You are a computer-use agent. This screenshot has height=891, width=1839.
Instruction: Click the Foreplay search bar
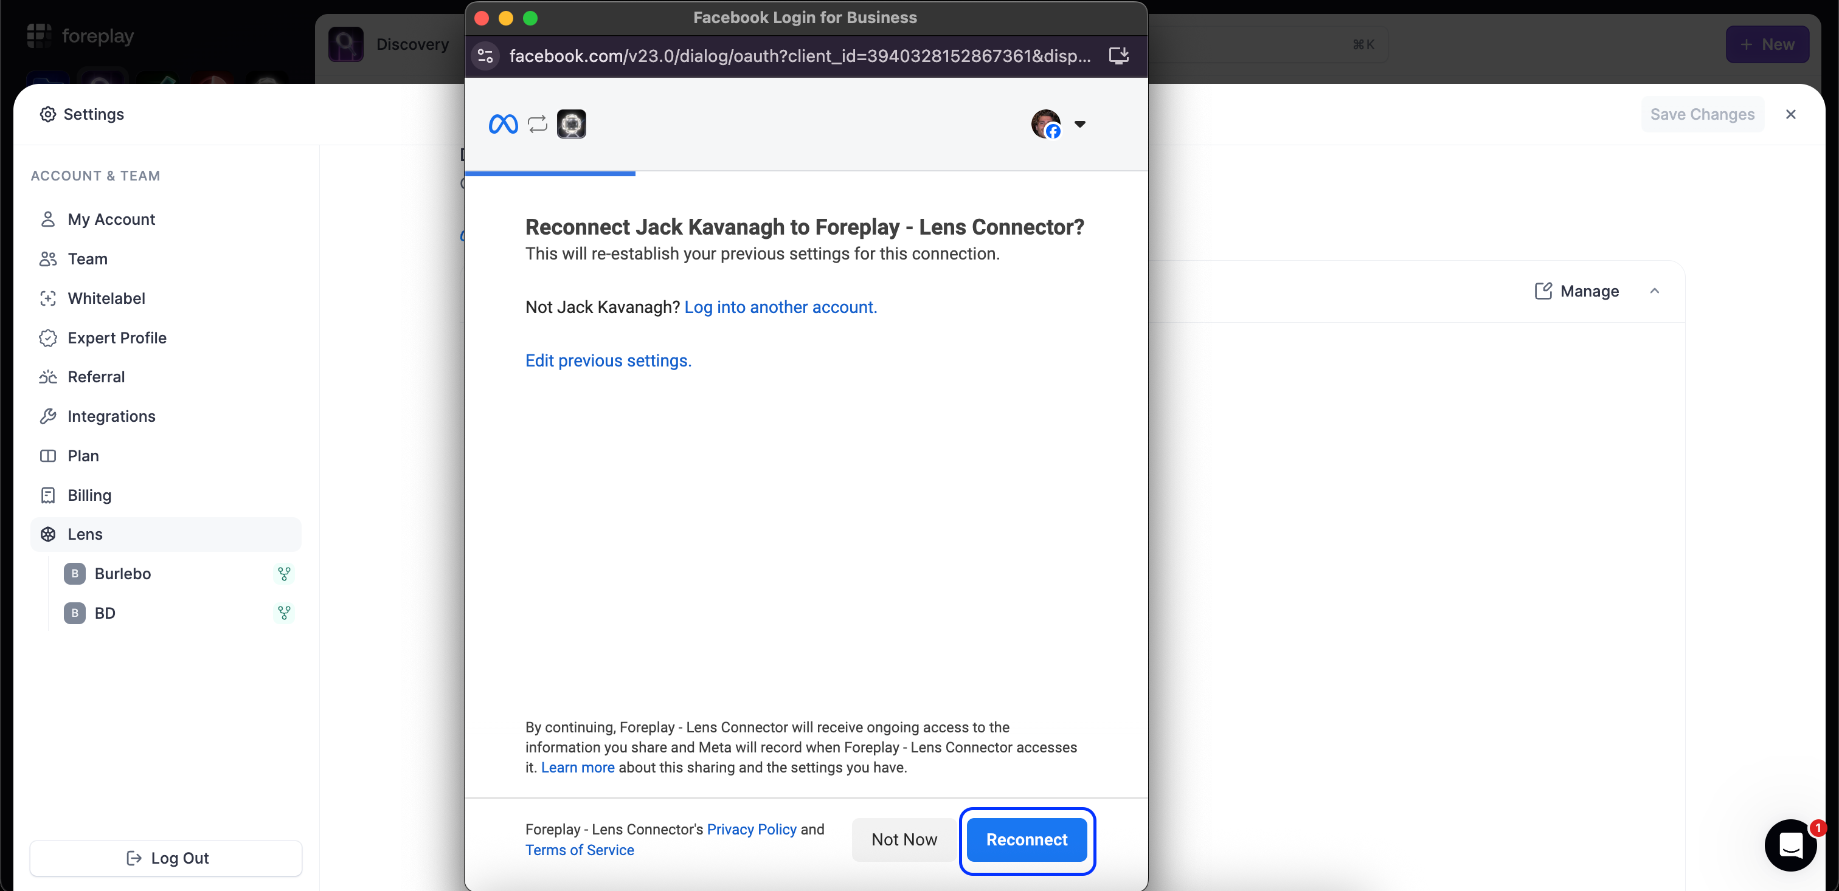[x=1267, y=44]
